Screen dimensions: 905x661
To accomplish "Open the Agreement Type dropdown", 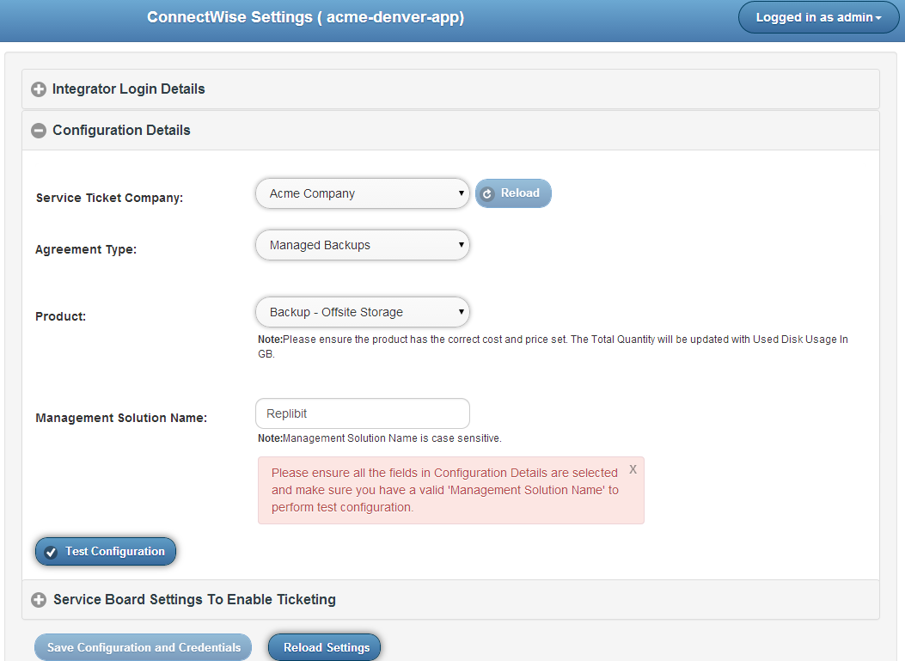I will coord(363,245).
